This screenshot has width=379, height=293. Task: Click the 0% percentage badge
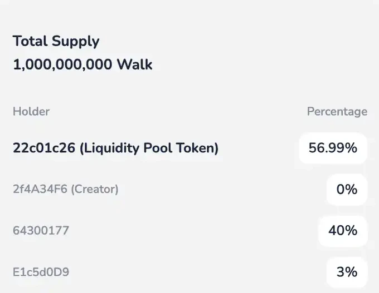tap(346, 190)
